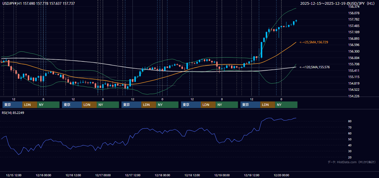Screen dimensions: 379x178
Task: Click price axis value 157.782
Action: pos(354,20)
